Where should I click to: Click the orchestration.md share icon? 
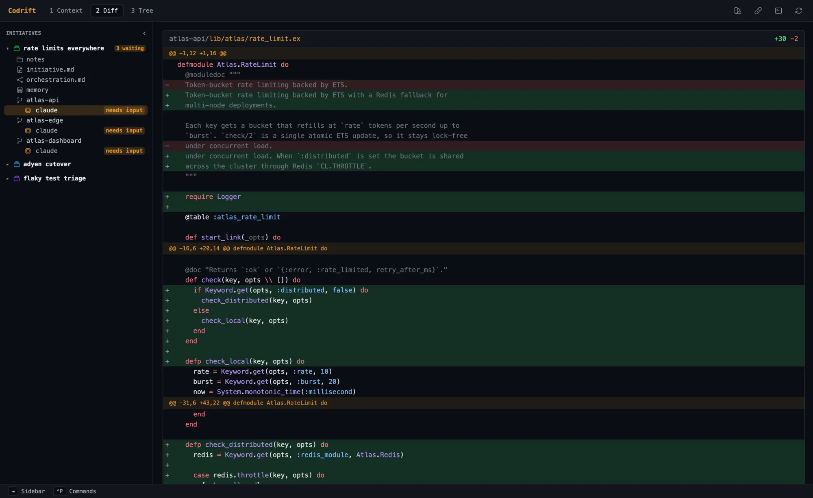[20, 80]
